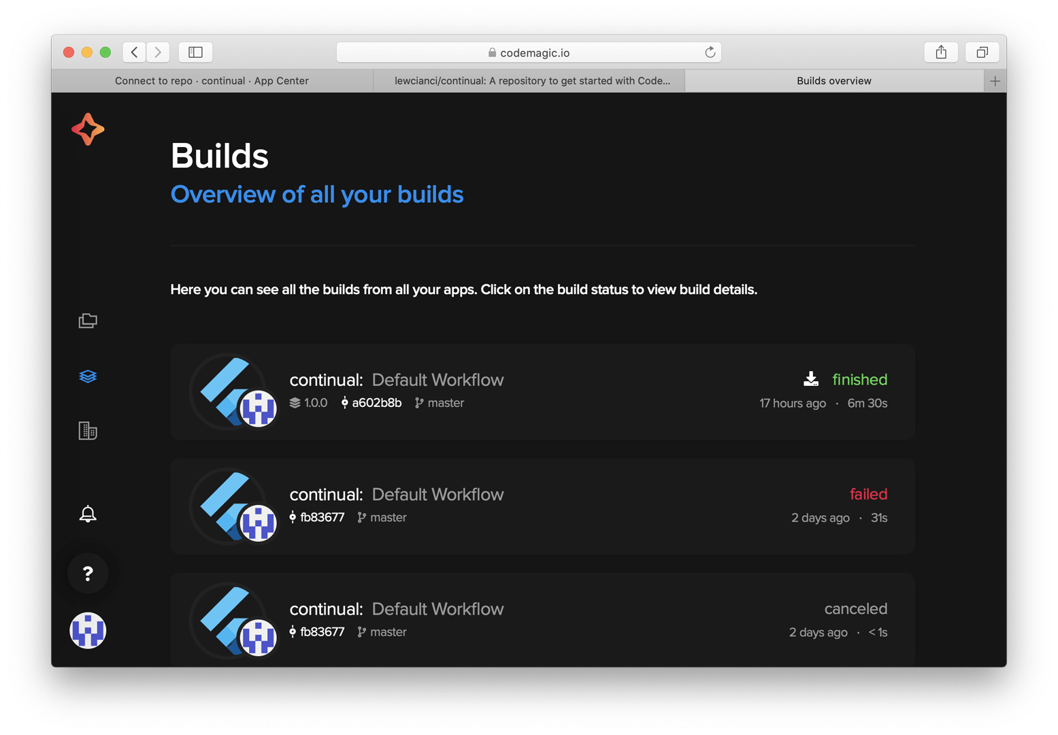Click the 'Overview of all your builds' subtitle
Image resolution: width=1058 pixels, height=735 pixels.
pyautogui.click(x=317, y=195)
